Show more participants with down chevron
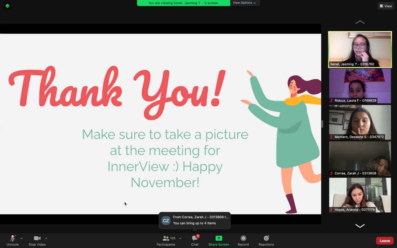 coord(360,226)
